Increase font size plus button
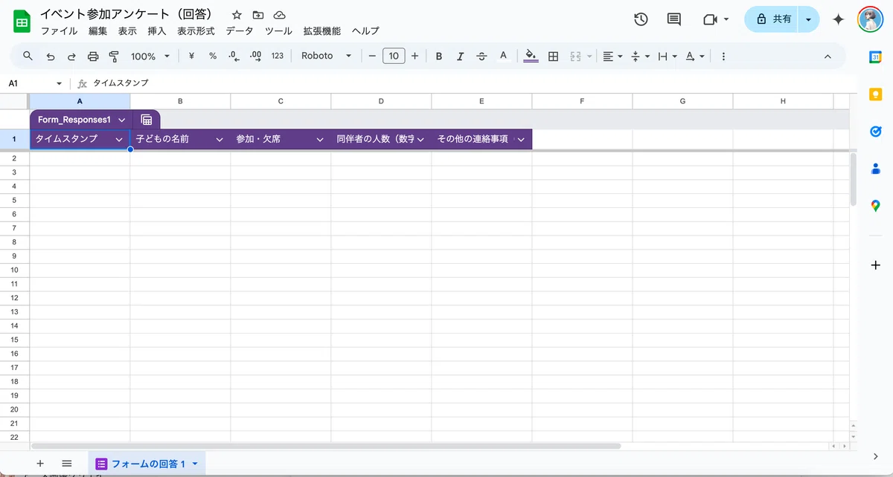This screenshot has height=477, width=893. (x=415, y=56)
